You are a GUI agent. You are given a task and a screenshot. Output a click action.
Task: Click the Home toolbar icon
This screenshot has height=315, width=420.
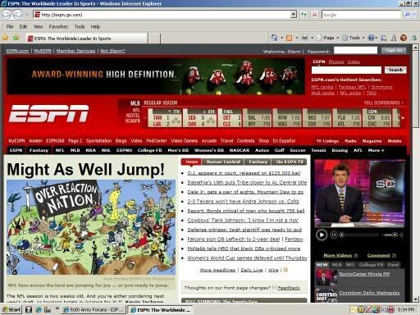click(x=274, y=38)
